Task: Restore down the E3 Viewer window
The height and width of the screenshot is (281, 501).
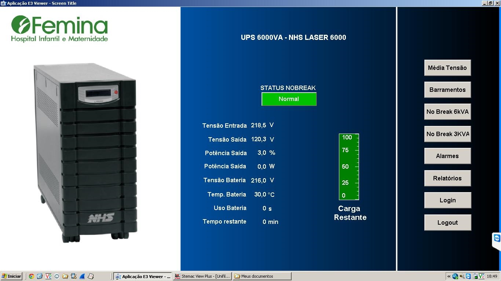Action: pos(491,3)
